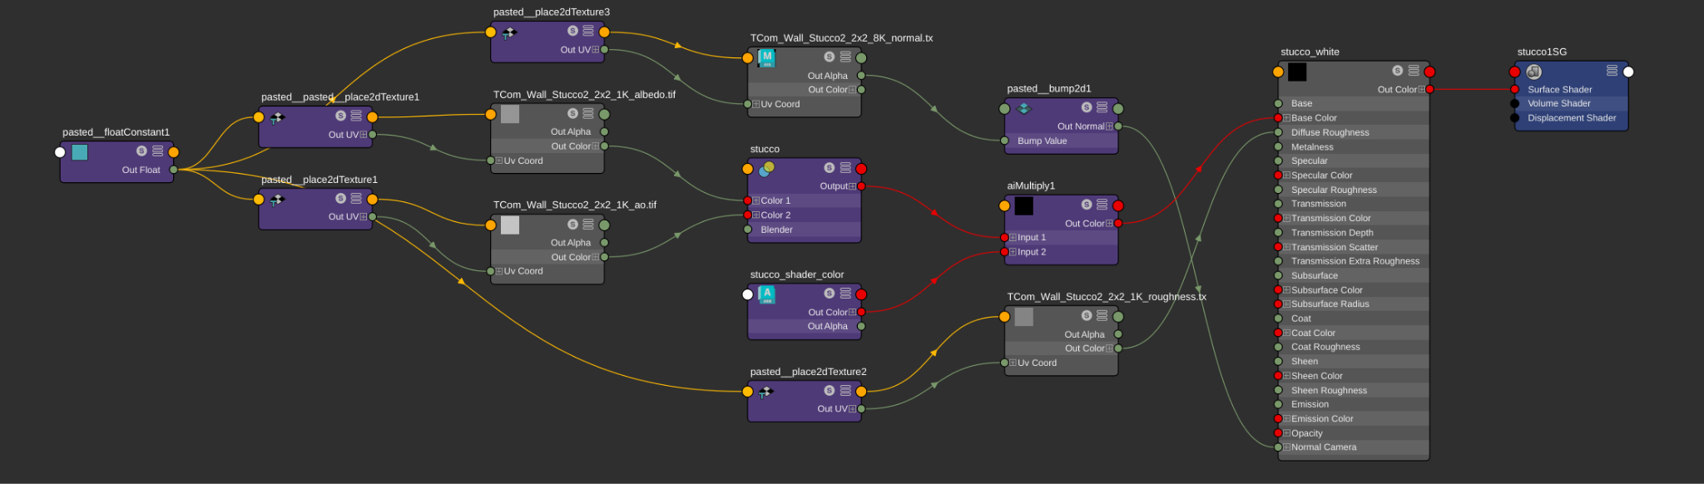Image resolution: width=1704 pixels, height=484 pixels.
Task: Change view mode on stucco1SG node
Action: pos(1612,71)
